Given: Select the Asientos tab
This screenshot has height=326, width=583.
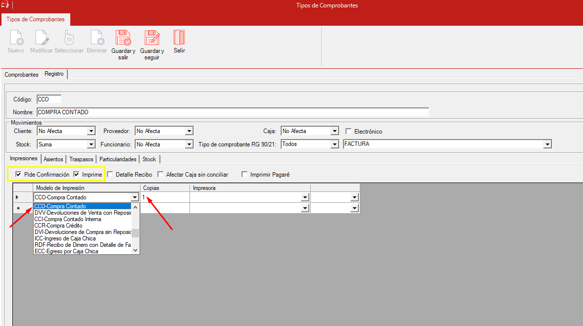Looking at the screenshot, I should point(53,159).
